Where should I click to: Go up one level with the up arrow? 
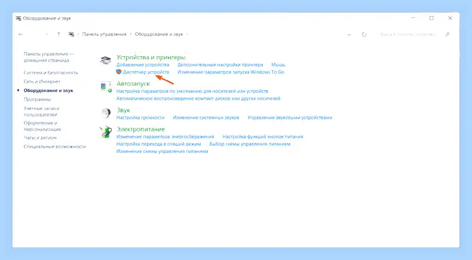59,34
